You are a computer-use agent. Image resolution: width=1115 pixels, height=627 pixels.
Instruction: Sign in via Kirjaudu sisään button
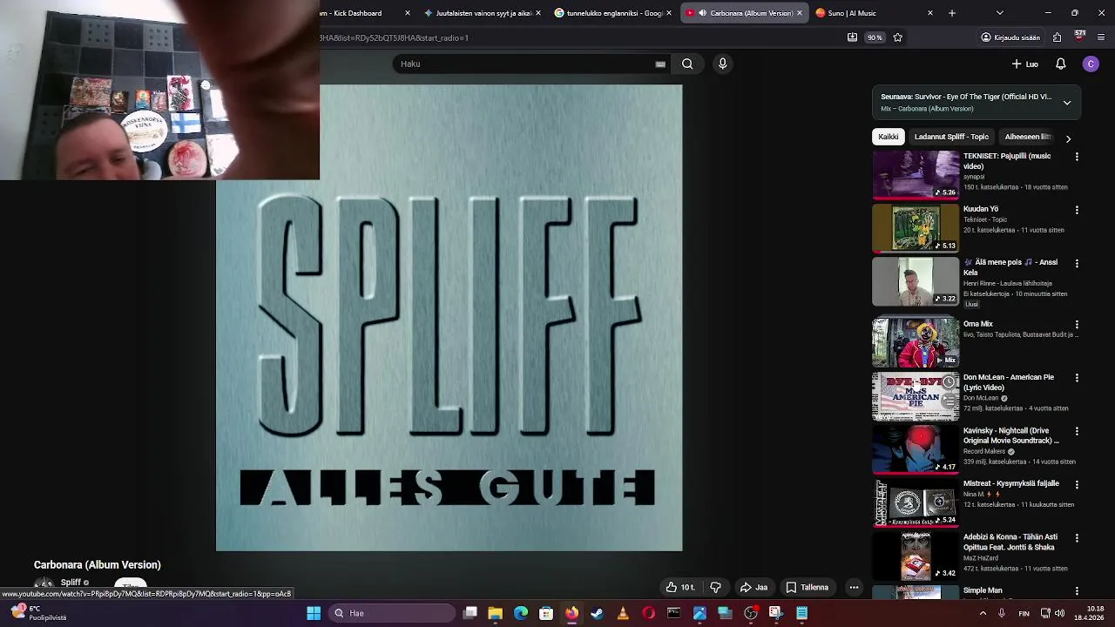click(x=1010, y=37)
